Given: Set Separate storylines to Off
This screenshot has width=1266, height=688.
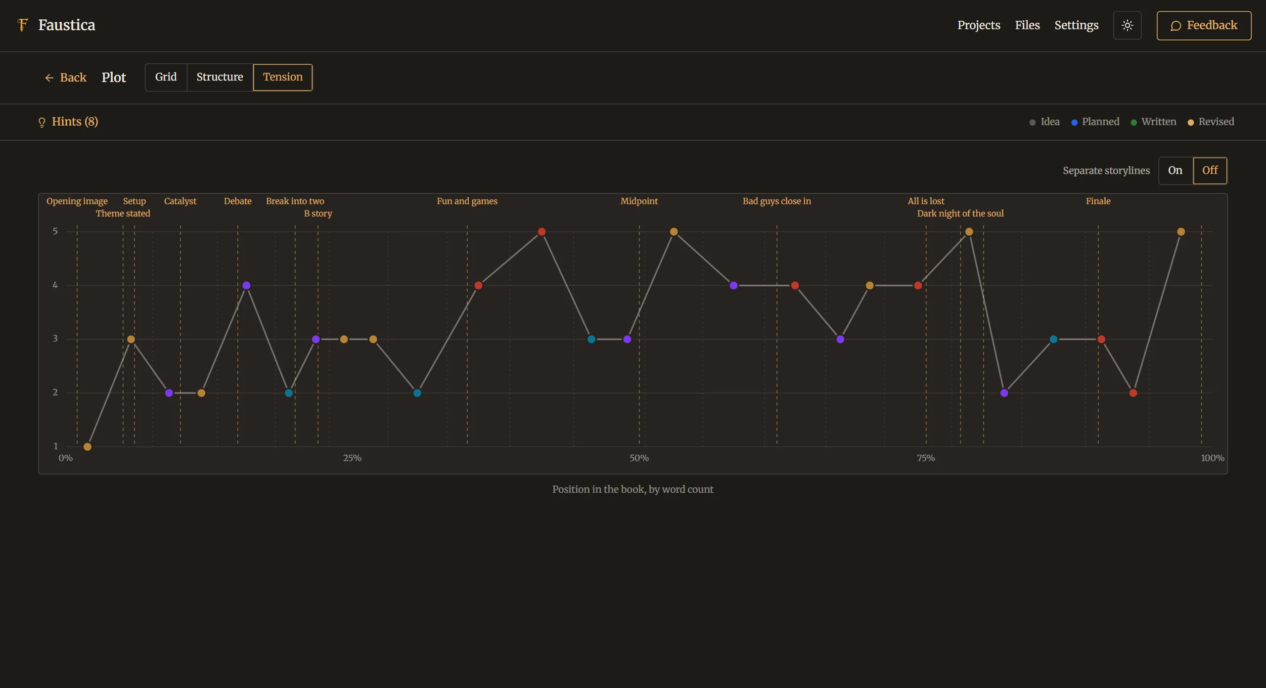Looking at the screenshot, I should pyautogui.click(x=1210, y=171).
